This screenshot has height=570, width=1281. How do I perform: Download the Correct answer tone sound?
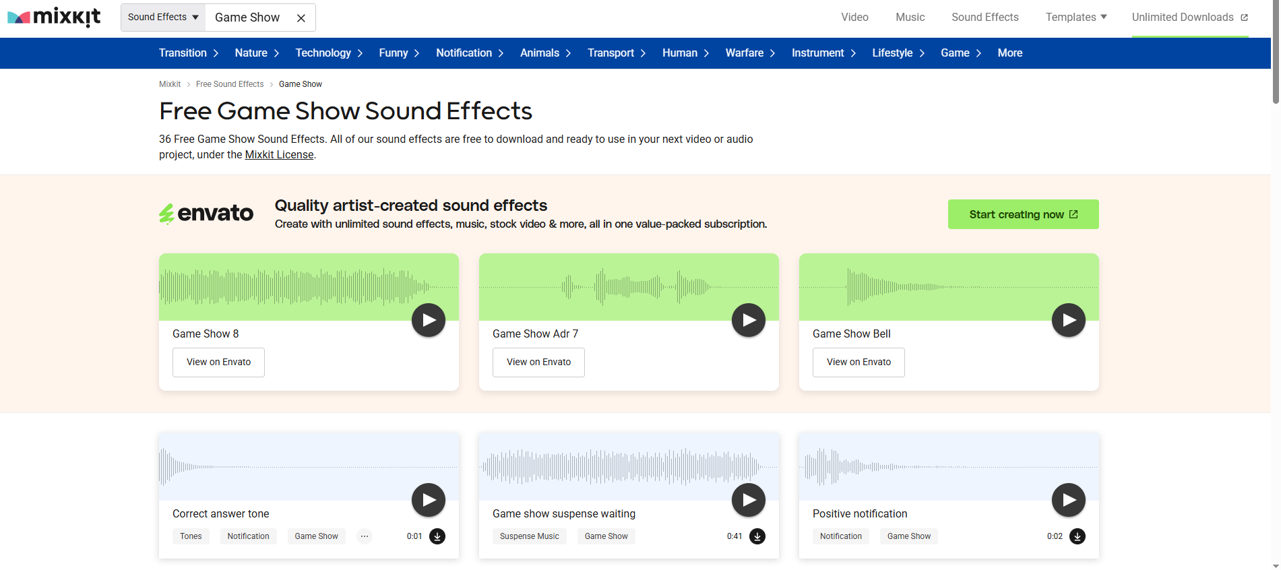(x=437, y=536)
